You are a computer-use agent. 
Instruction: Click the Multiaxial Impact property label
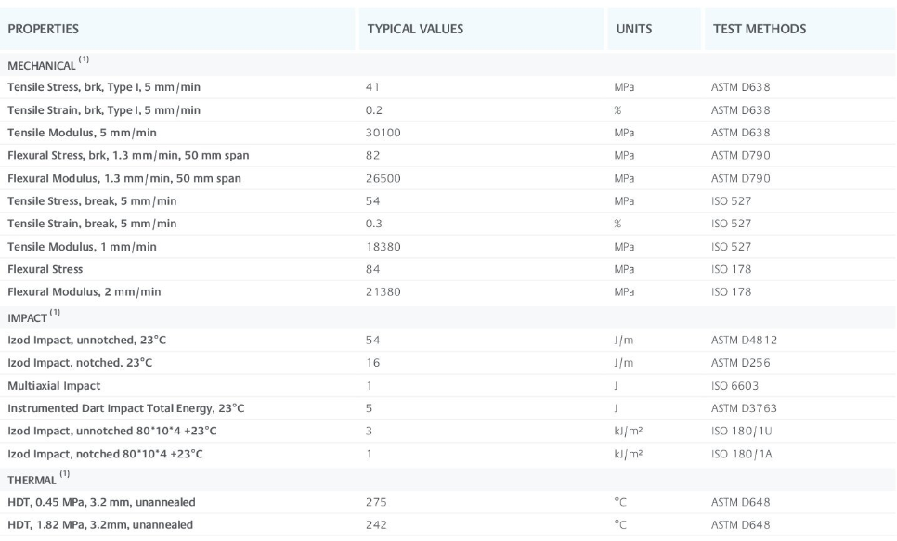tap(54, 383)
